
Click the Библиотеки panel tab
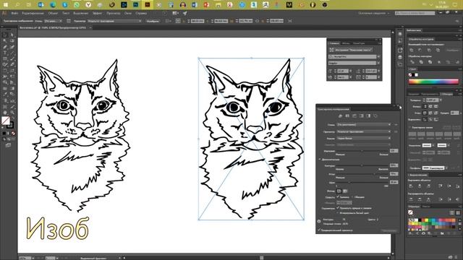tap(413, 30)
